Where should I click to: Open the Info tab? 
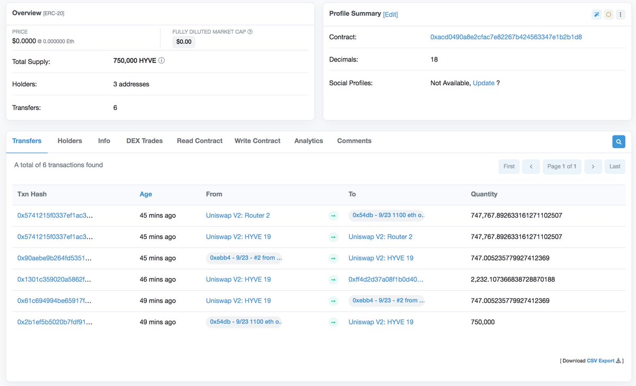[104, 141]
